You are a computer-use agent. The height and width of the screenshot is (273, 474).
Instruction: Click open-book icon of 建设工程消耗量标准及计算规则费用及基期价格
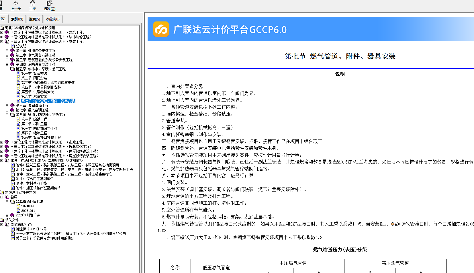click(x=7, y=160)
